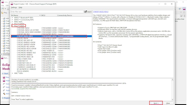
Task: Select the CY8CPROTO-064S1-SB kit
Action: [51, 57]
